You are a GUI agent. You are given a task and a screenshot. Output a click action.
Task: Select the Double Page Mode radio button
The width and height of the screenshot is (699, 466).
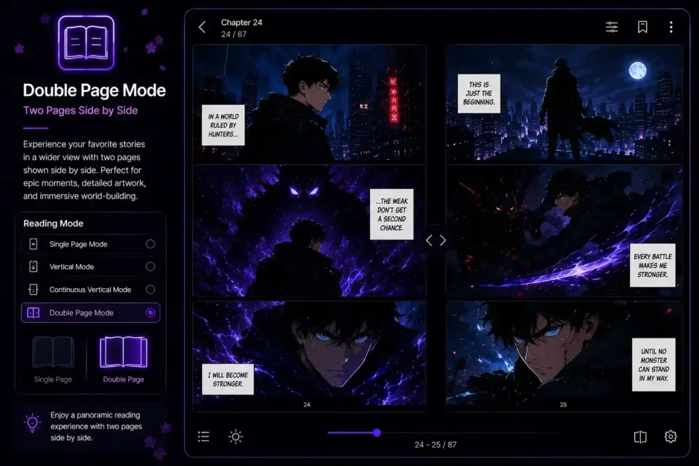pos(150,312)
